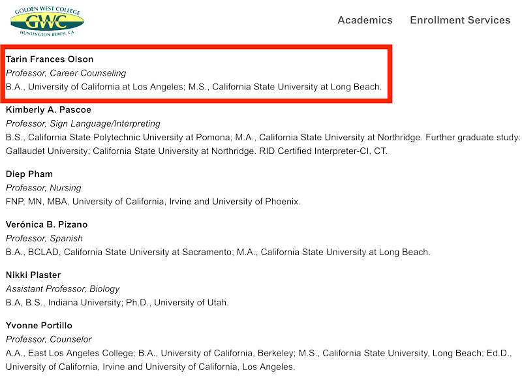Open the Enrollment Services menu
The height and width of the screenshot is (383, 522).
point(460,20)
